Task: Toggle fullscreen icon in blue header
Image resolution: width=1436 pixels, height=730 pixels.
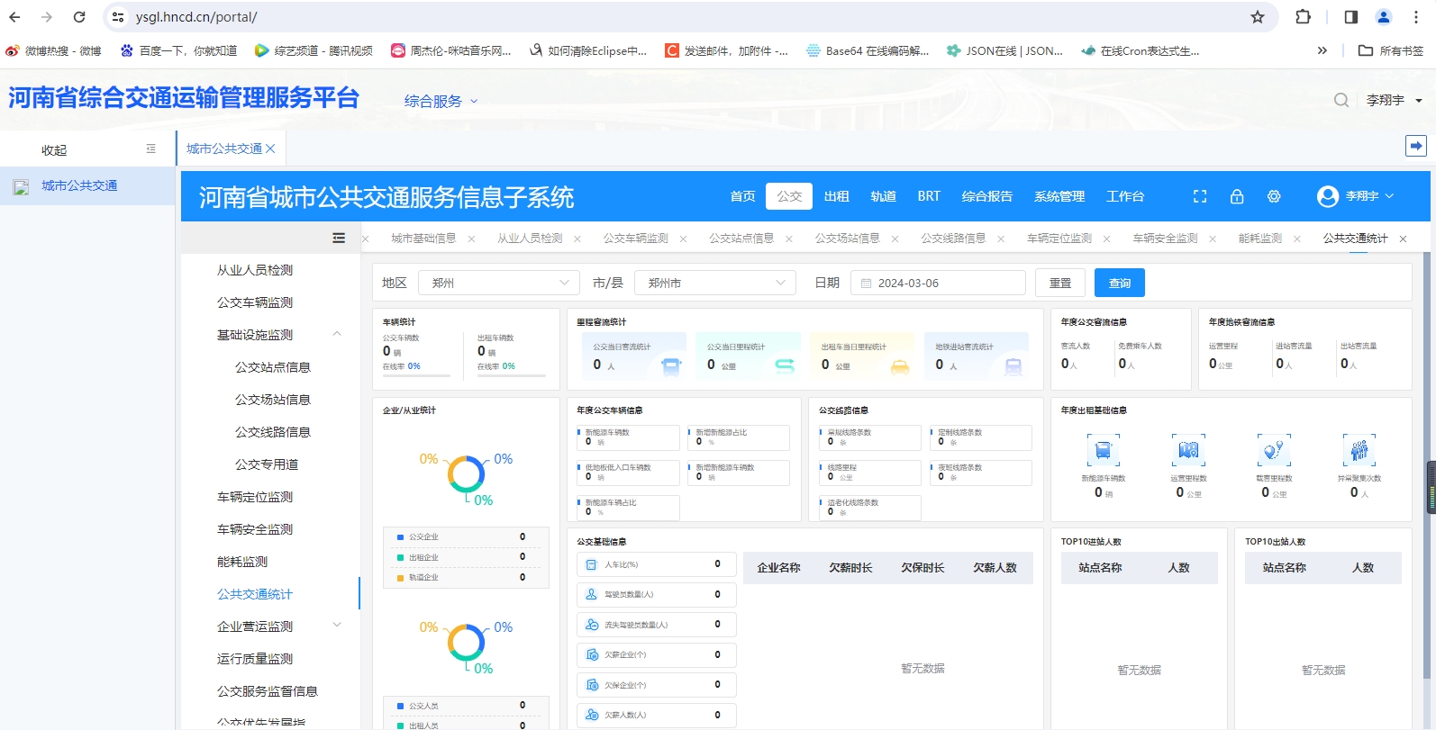Action: (1200, 196)
